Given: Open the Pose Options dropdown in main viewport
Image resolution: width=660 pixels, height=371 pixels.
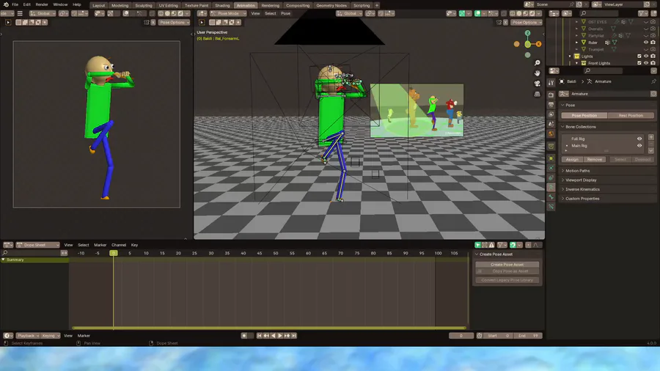Looking at the screenshot, I should 526,22.
